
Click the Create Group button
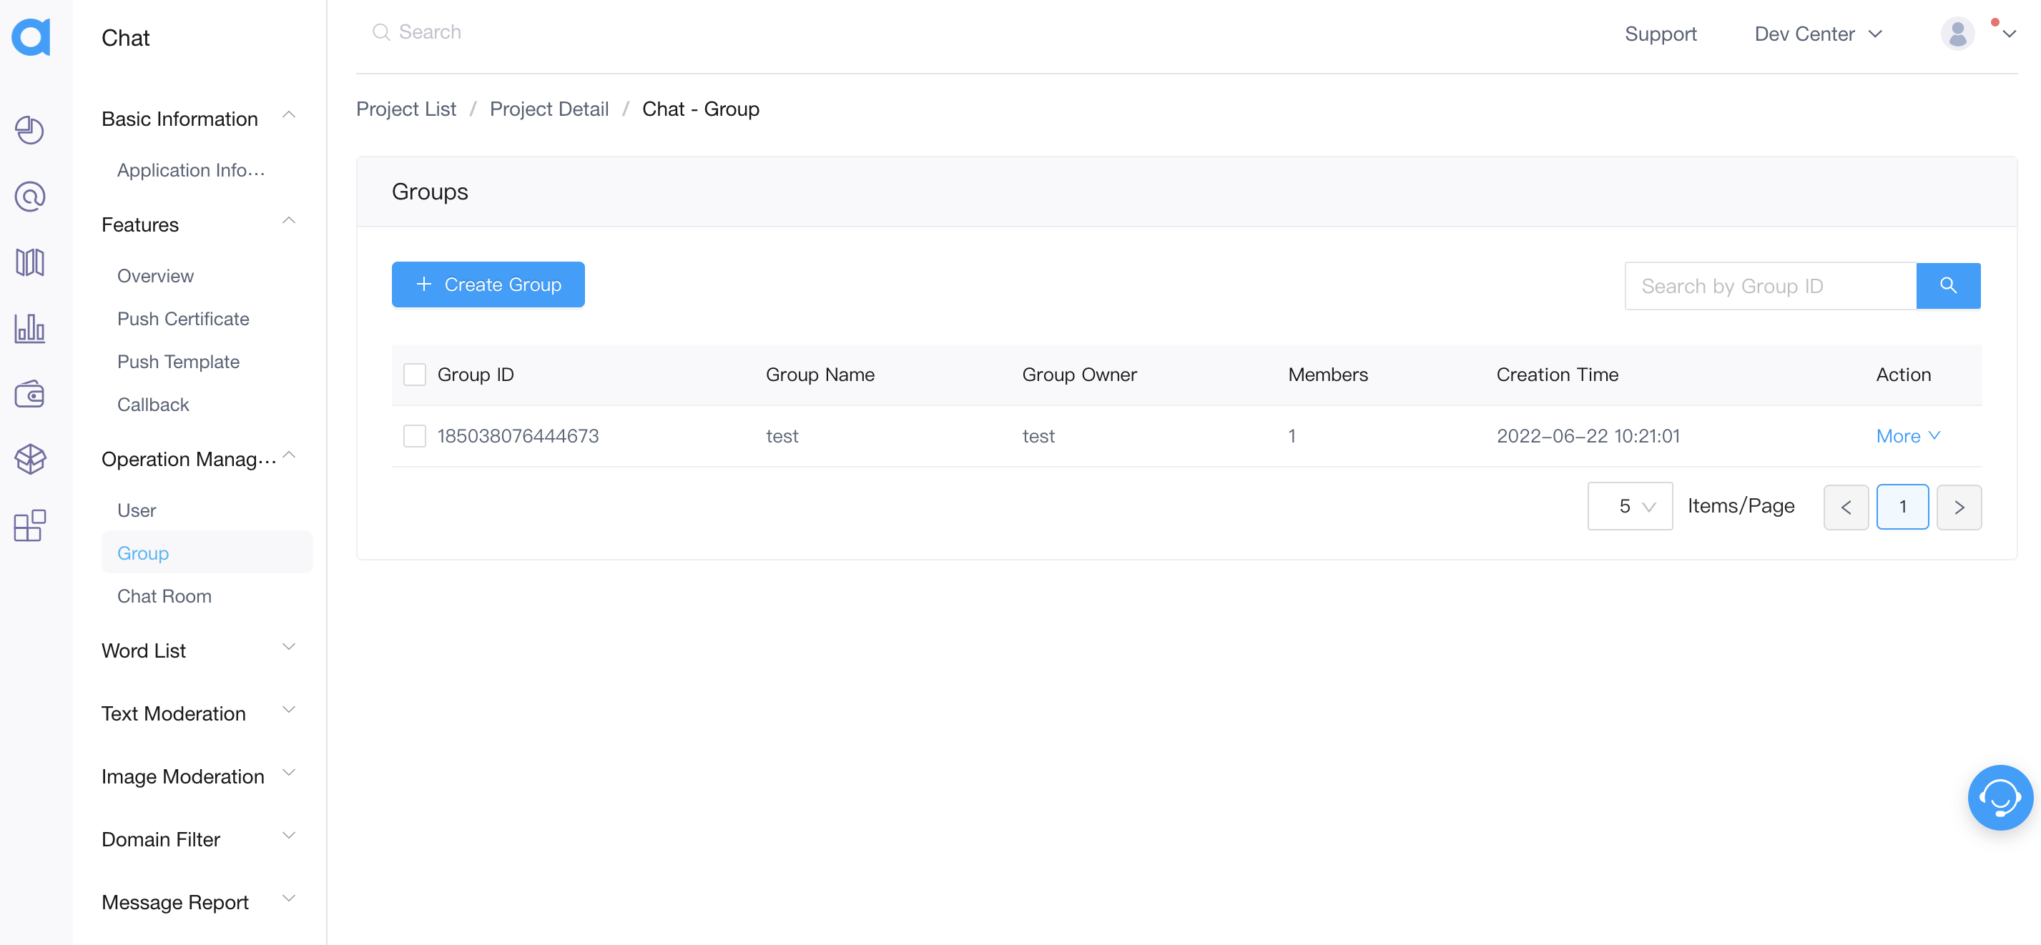click(x=487, y=284)
